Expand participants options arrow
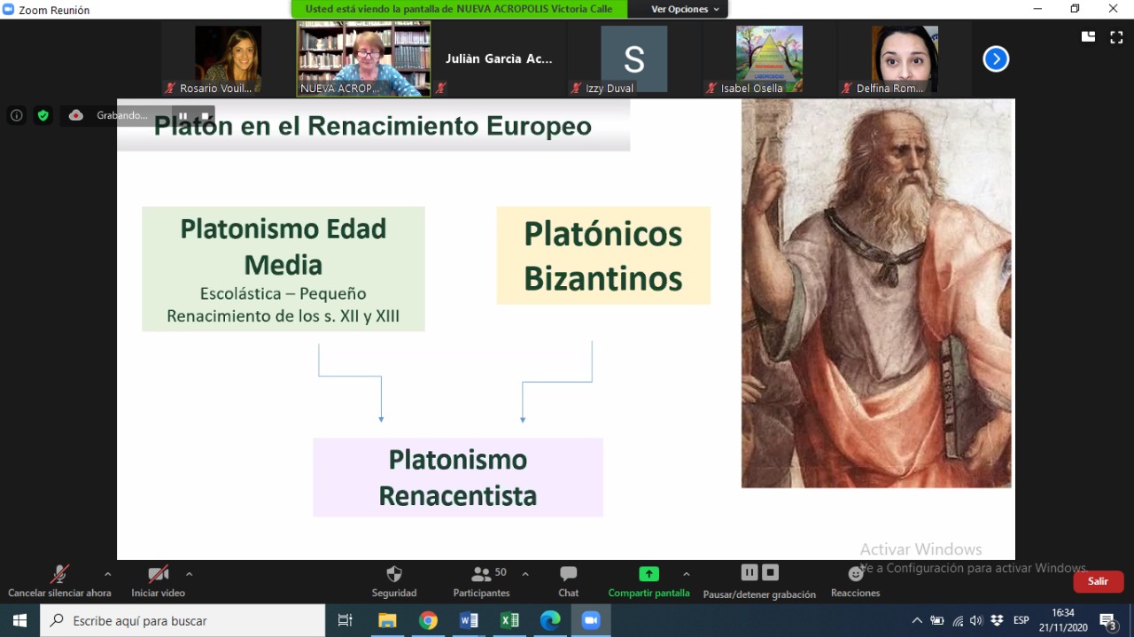This screenshot has height=637, width=1134. [525, 573]
